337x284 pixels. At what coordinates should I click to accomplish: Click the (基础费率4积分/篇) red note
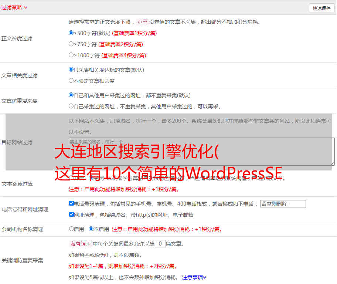point(123,55)
